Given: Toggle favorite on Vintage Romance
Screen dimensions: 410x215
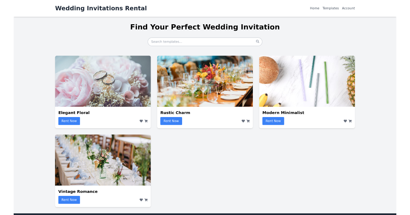Looking at the screenshot, I should click(141, 200).
